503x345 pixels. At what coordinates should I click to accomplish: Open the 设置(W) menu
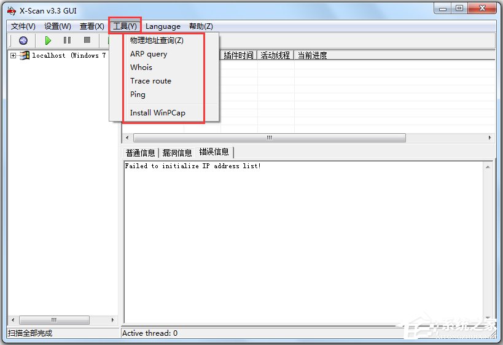[x=57, y=26]
